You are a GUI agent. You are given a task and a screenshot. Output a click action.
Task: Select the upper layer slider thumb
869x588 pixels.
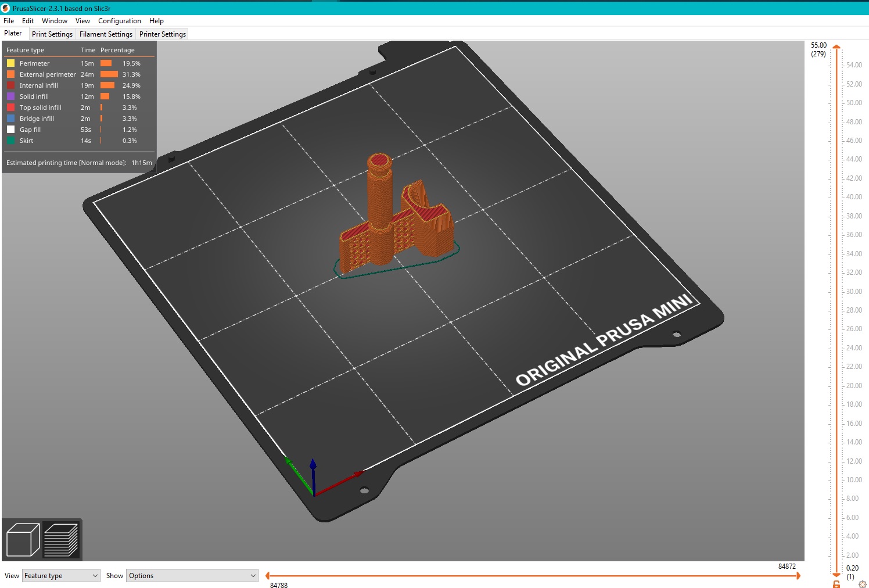click(x=836, y=46)
